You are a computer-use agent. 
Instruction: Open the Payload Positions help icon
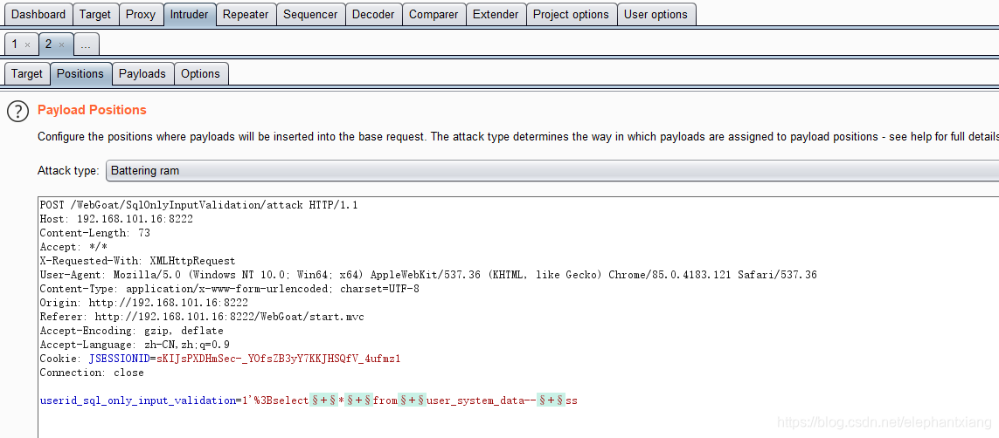point(17,112)
